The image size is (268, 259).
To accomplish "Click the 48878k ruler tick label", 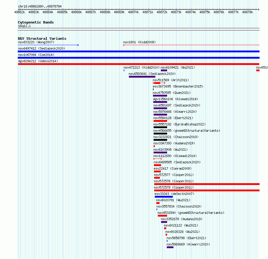I will click(248, 12).
